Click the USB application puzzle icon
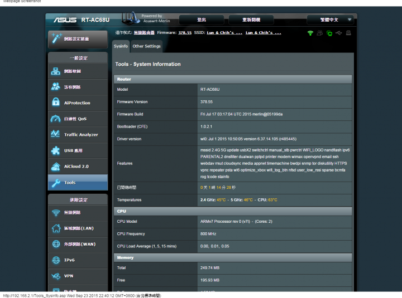Image resolution: width=402 pixels, height=298 pixels. [x=55, y=150]
